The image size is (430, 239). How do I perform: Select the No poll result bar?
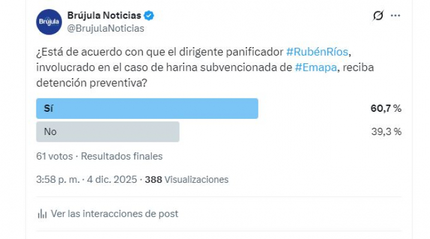(107, 131)
